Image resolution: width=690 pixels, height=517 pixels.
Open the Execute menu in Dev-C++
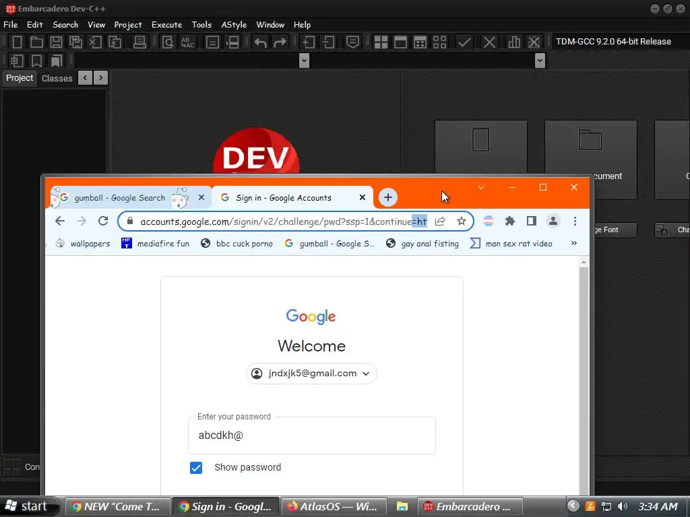[167, 25]
